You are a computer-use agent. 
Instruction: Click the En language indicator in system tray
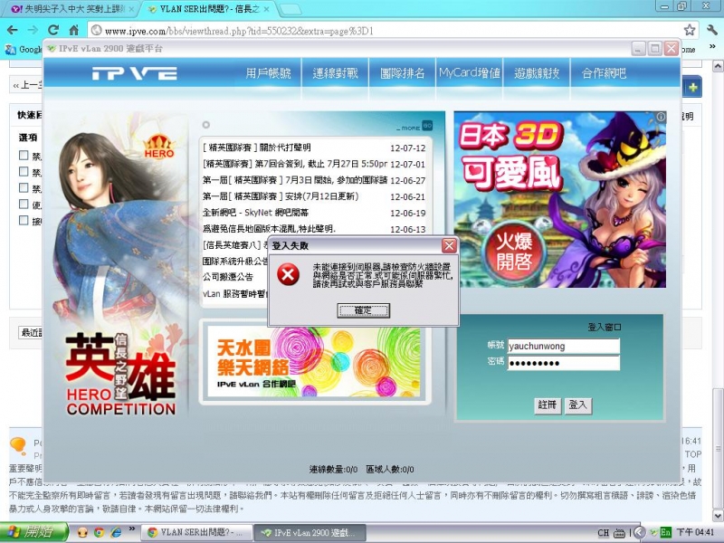665,532
